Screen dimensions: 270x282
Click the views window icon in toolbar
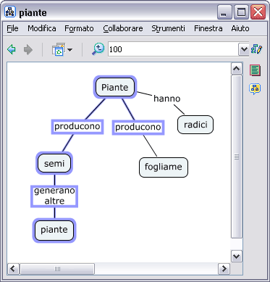coord(59,49)
